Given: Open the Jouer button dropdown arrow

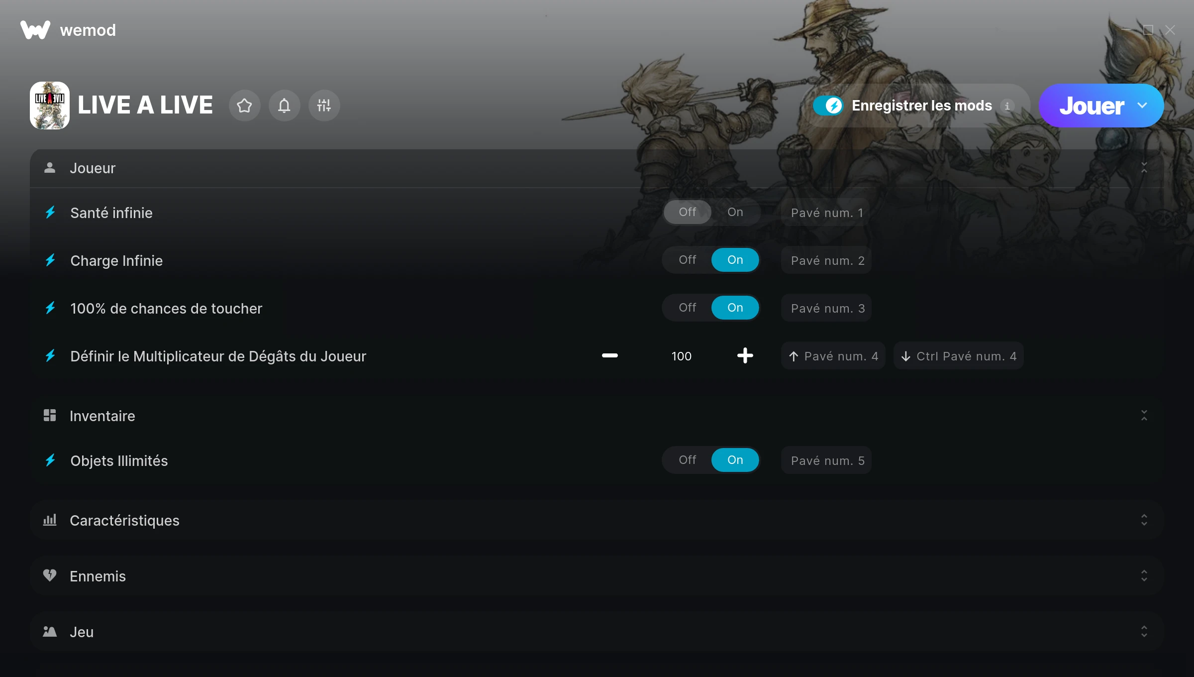Looking at the screenshot, I should click(x=1143, y=106).
